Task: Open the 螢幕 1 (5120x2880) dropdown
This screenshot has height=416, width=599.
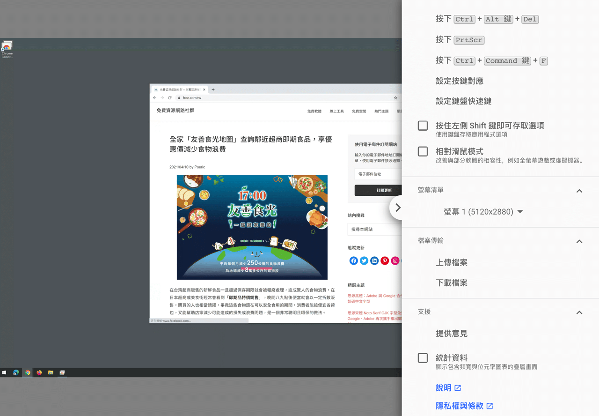Action: pos(483,212)
